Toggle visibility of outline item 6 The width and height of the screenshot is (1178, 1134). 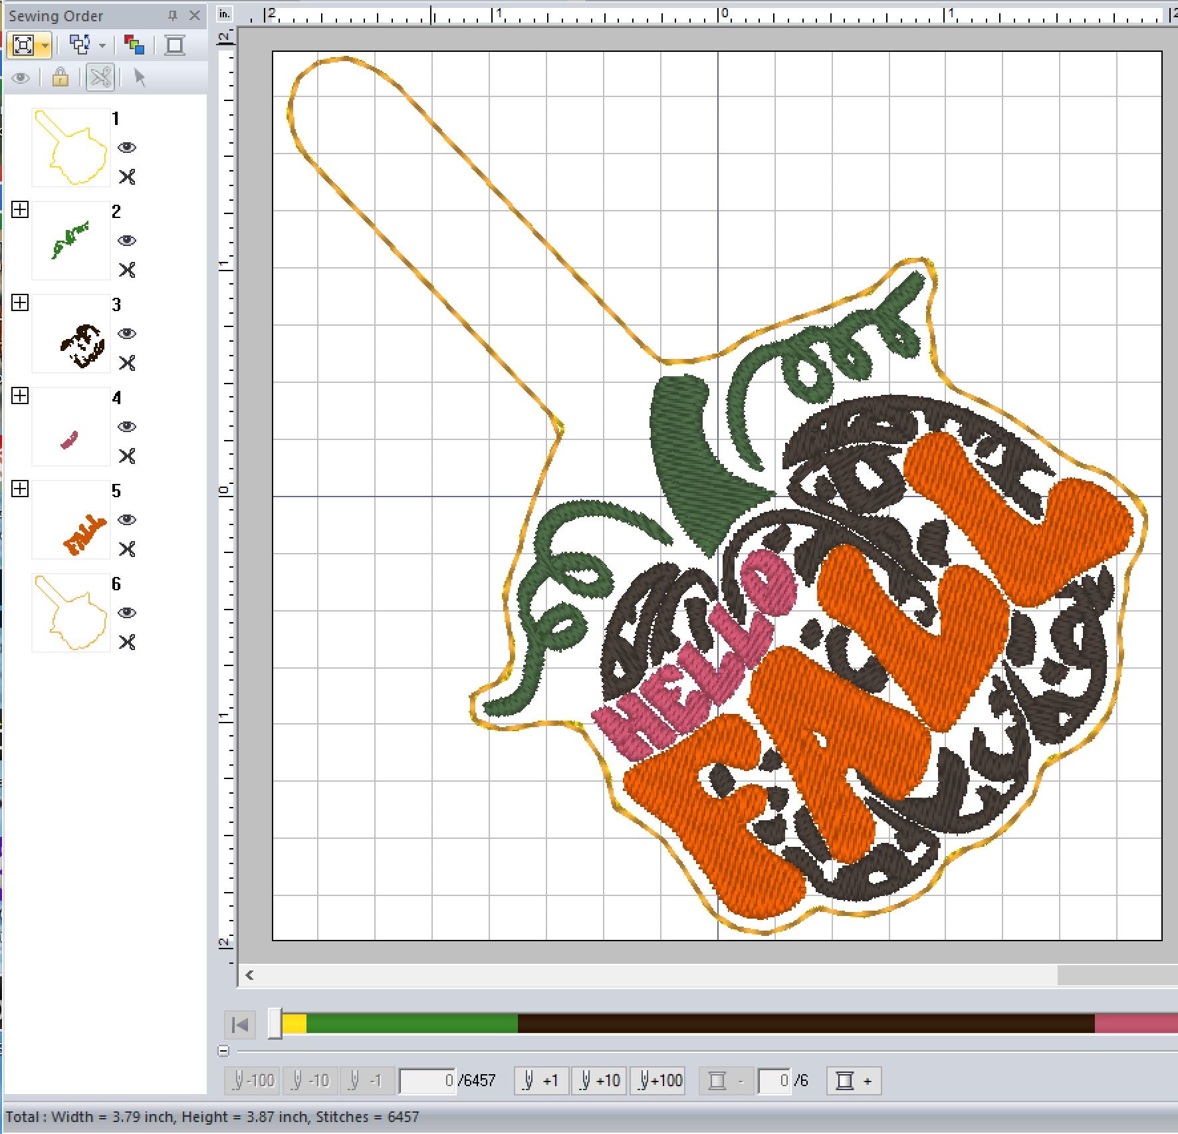[x=127, y=613]
